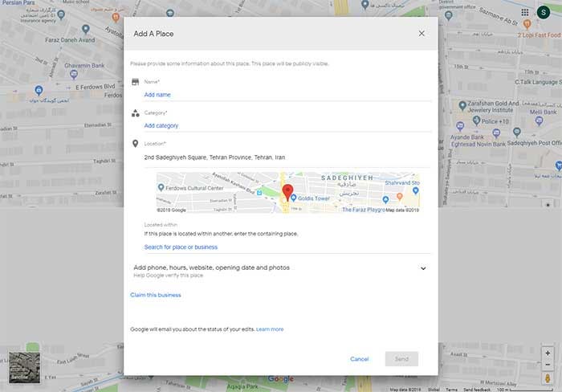The width and height of the screenshot is (562, 392).
Task: Open the Google apps grid icon
Action: coord(525,13)
